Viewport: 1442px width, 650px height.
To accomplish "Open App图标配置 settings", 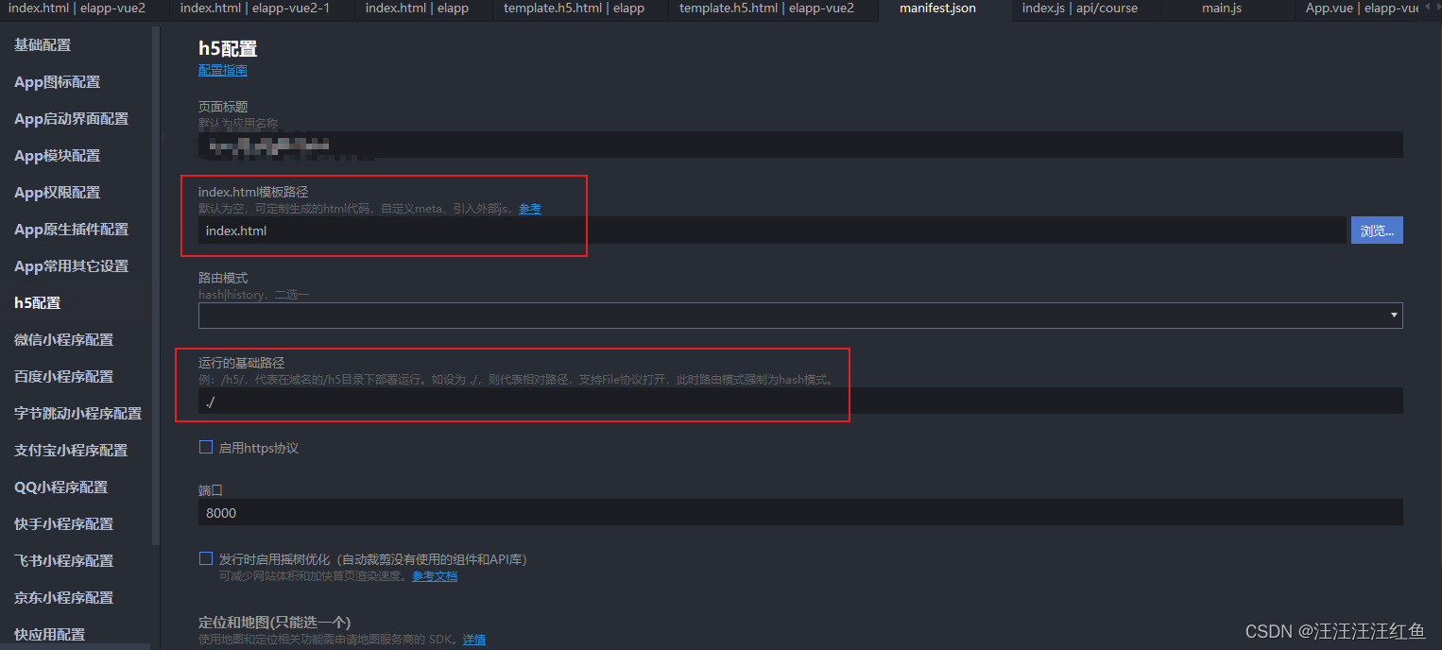I will 56,82.
